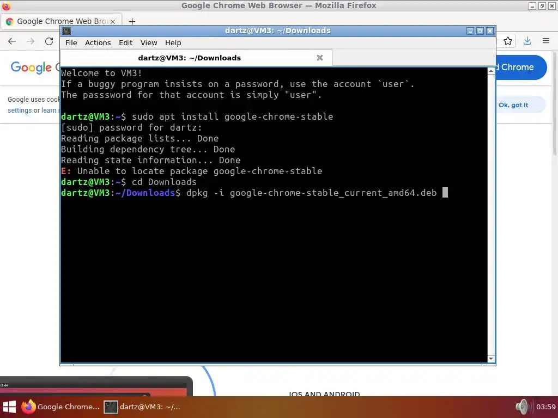
Task: Open Firefox downloads panel
Action: coord(527,41)
